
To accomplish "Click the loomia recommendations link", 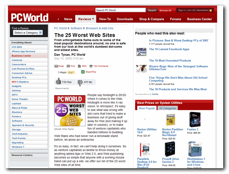I will point(155,94).
